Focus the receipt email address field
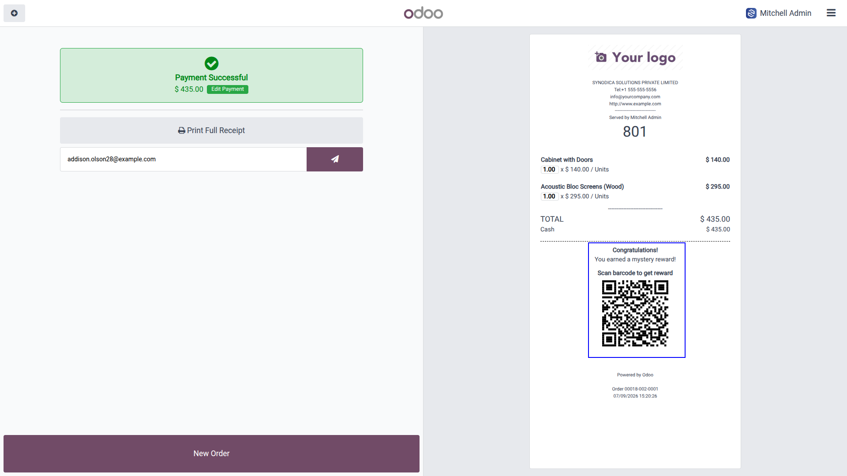Screen dimensions: 847x476 184,159
